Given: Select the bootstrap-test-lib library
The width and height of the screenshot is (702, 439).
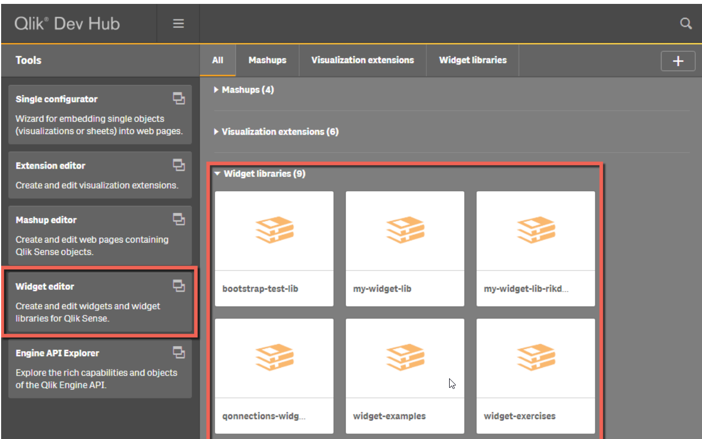Looking at the screenshot, I should pos(273,248).
